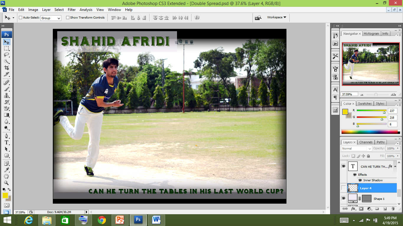The width and height of the screenshot is (403, 226).
Task: Select the Dodge tool
Action: pos(6,128)
